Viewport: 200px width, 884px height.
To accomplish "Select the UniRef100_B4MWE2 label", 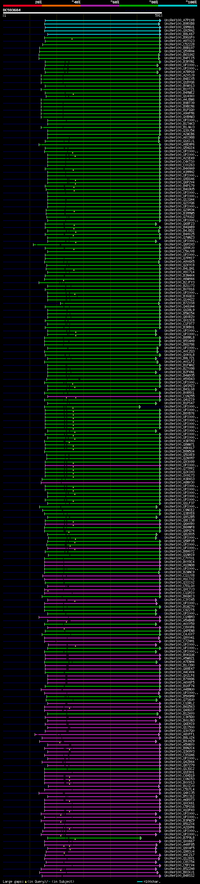I will click(x=179, y=93).
